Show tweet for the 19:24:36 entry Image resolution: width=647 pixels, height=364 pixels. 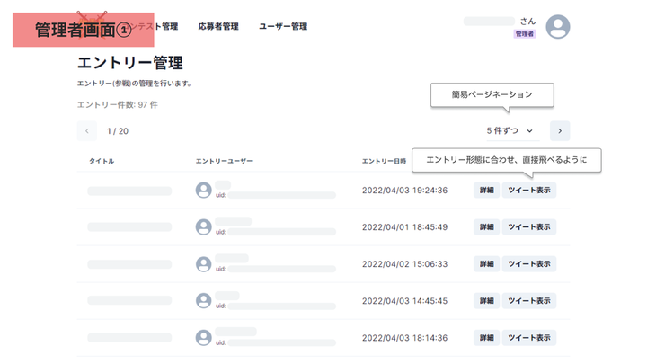(529, 191)
